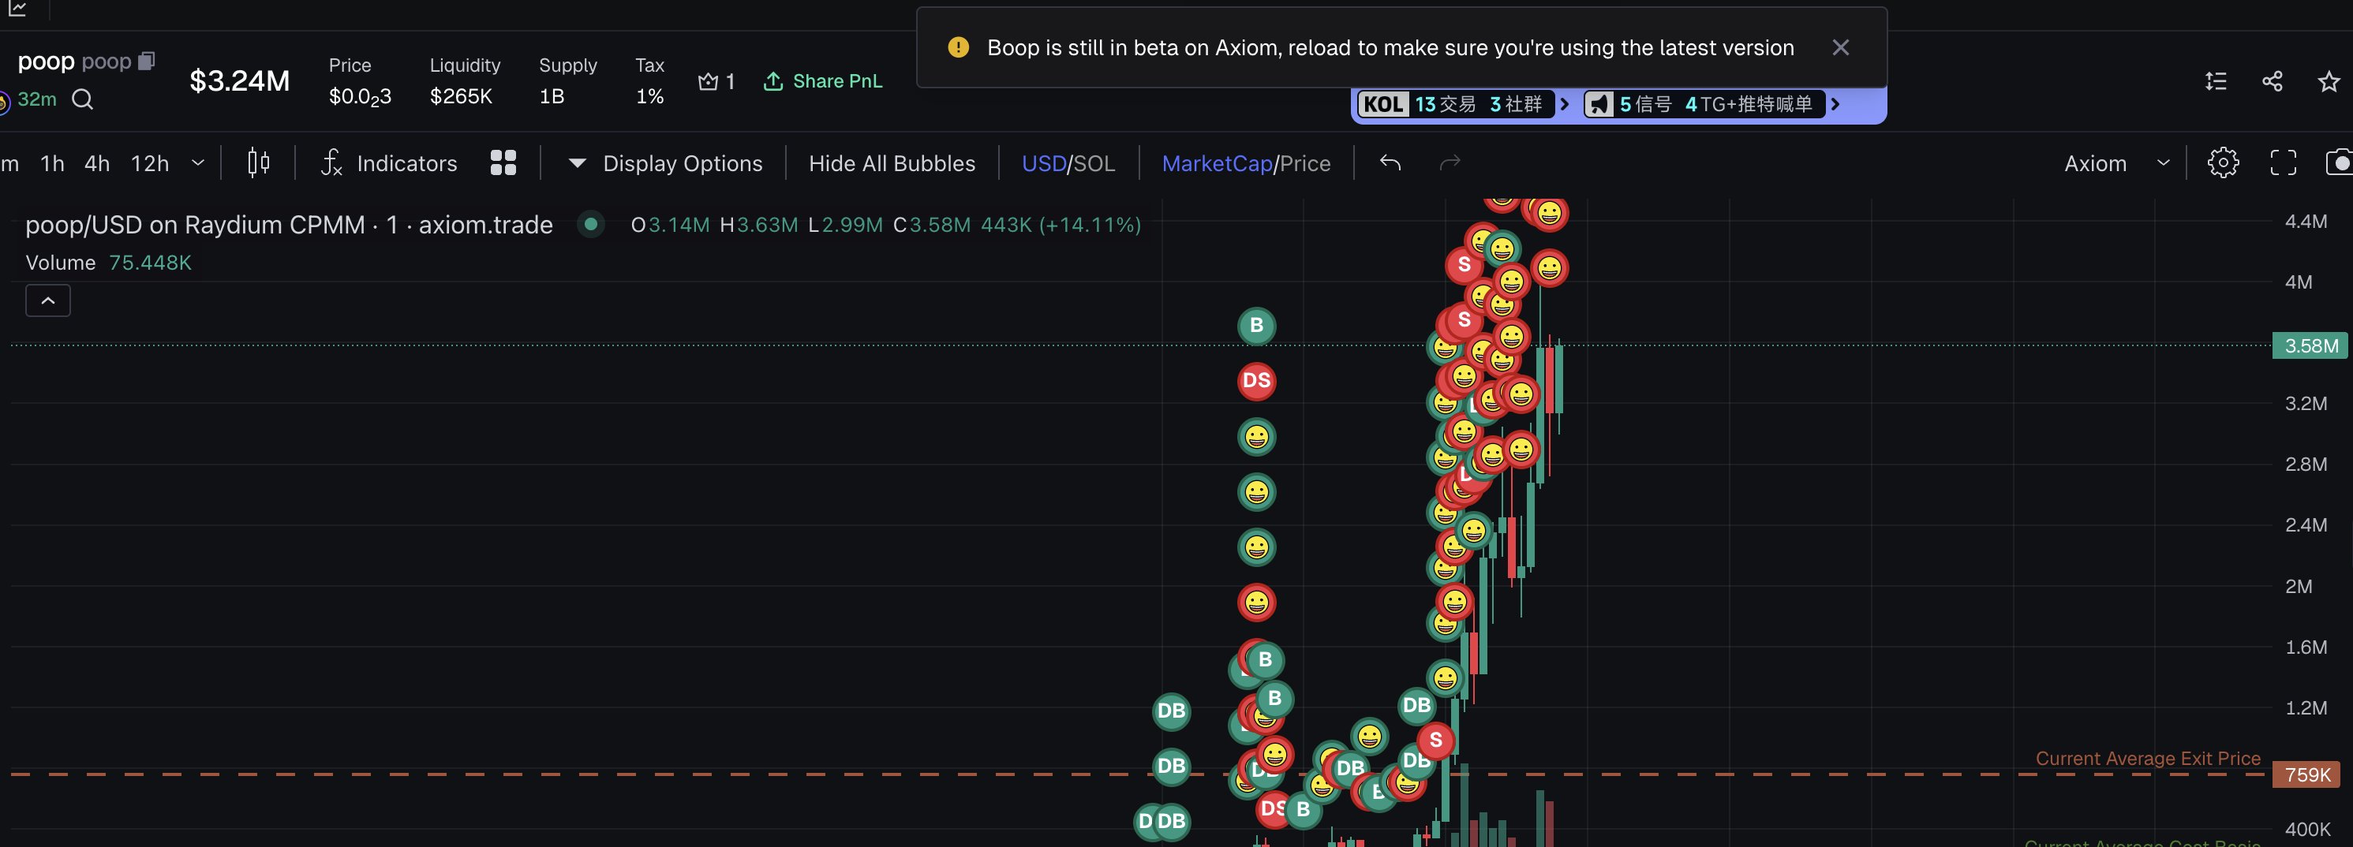
Task: Click the green B bubble near 3.58M level
Action: (x=1256, y=326)
